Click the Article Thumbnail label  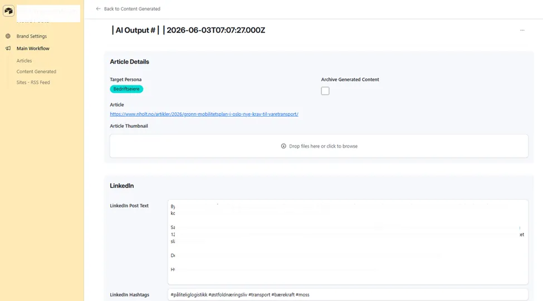[129, 126]
